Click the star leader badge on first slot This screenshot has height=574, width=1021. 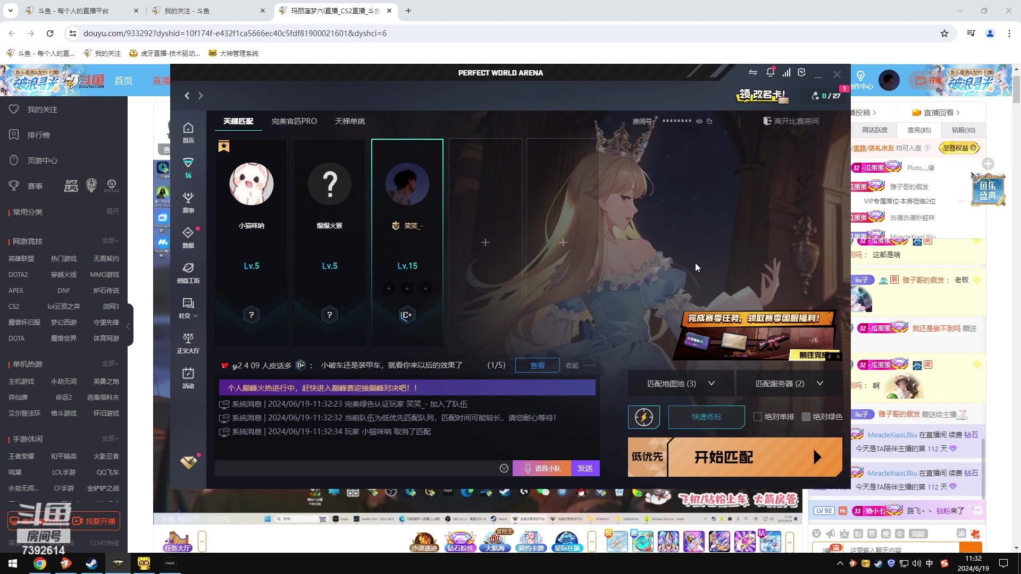pyautogui.click(x=224, y=146)
